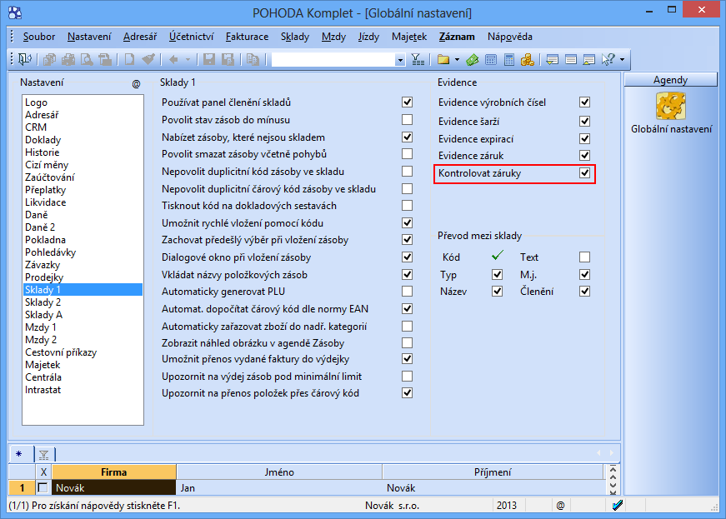Open the dropdown arrow beside the folder icon
726x519 pixels.
[457, 59]
